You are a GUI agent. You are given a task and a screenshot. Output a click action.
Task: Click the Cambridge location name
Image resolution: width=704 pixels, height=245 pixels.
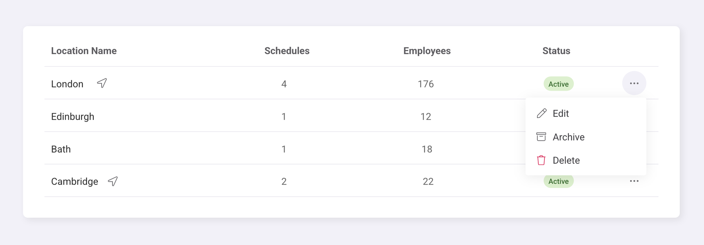coord(75,181)
